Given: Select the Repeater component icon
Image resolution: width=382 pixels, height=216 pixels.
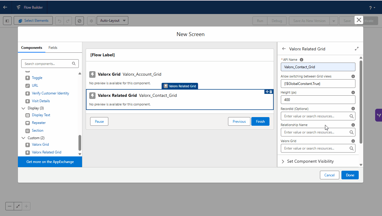Looking at the screenshot, I should click(x=27, y=123).
